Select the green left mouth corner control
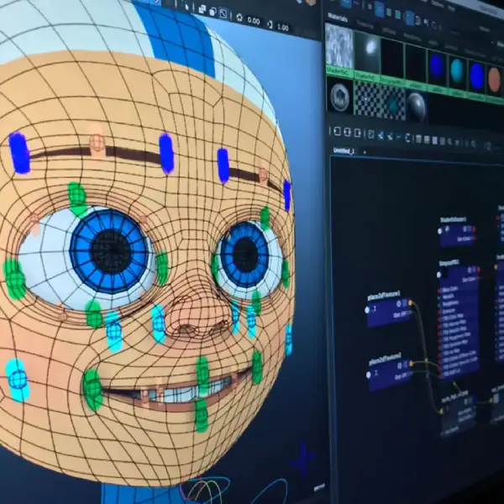Screen dimensions: 504x504 point(92,389)
